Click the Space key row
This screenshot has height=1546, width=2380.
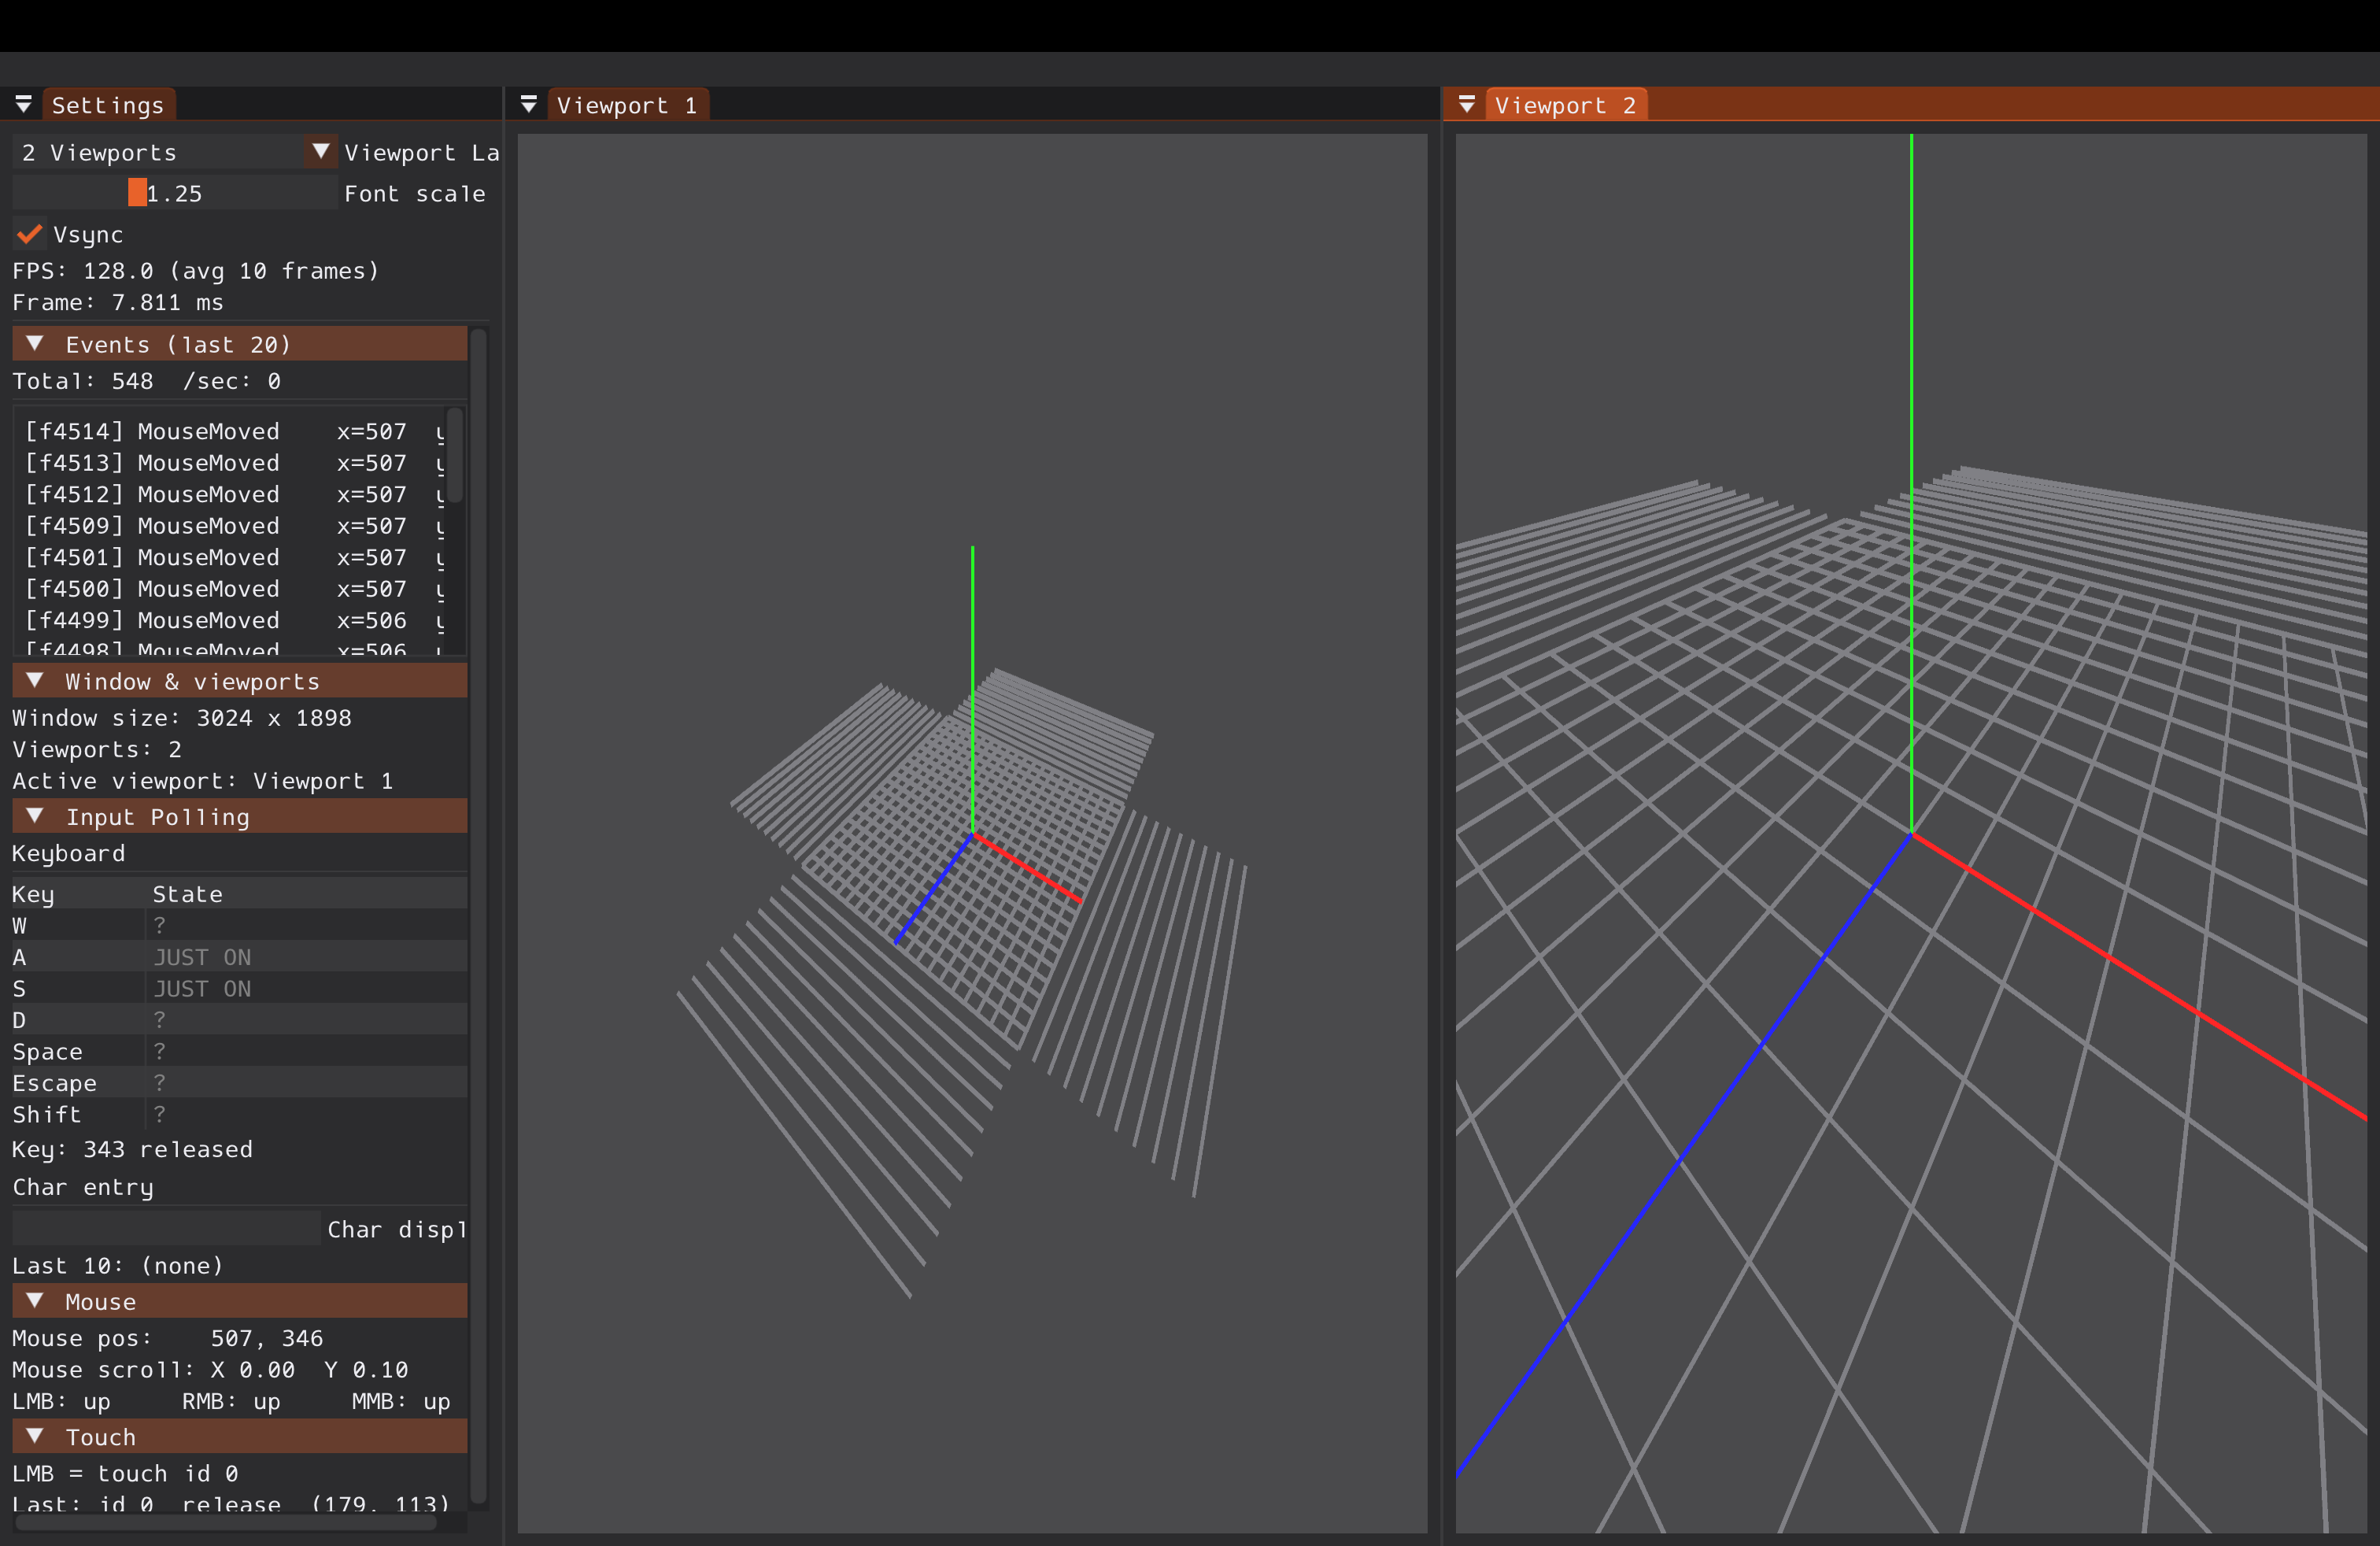coord(240,1051)
